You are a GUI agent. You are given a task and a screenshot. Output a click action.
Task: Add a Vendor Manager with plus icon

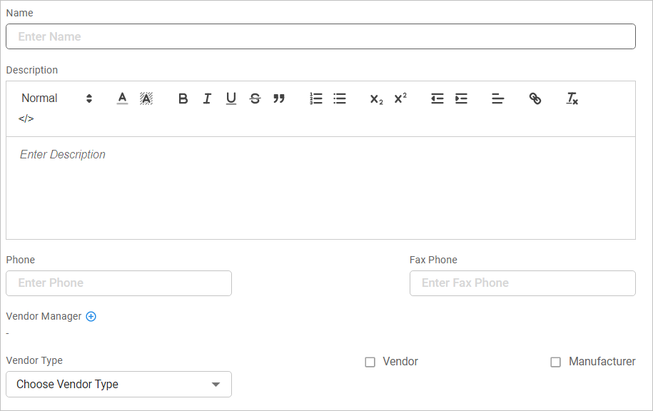point(91,316)
